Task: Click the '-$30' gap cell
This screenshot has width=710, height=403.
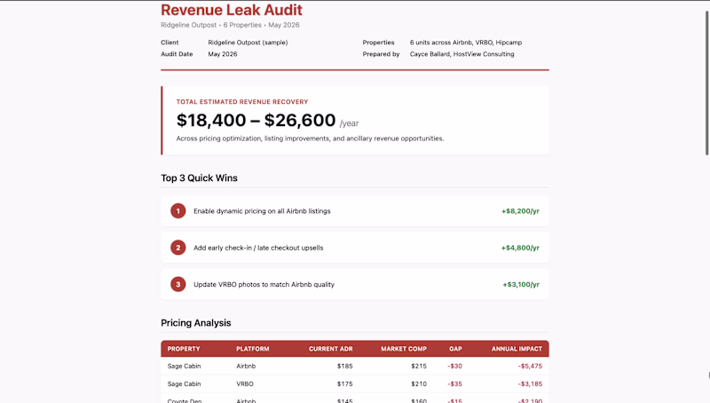Action: click(454, 366)
